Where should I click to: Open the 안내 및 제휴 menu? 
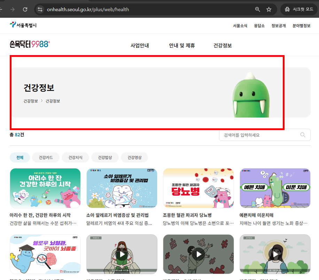click(x=182, y=45)
